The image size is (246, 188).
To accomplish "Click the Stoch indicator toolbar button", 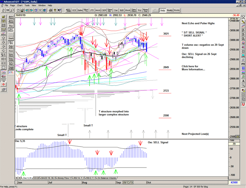I will [x=128, y=10].
